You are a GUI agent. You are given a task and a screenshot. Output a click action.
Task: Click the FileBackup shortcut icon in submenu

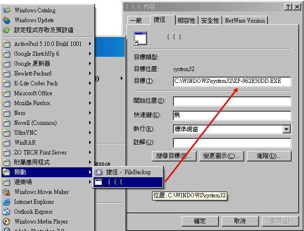[x=99, y=172]
